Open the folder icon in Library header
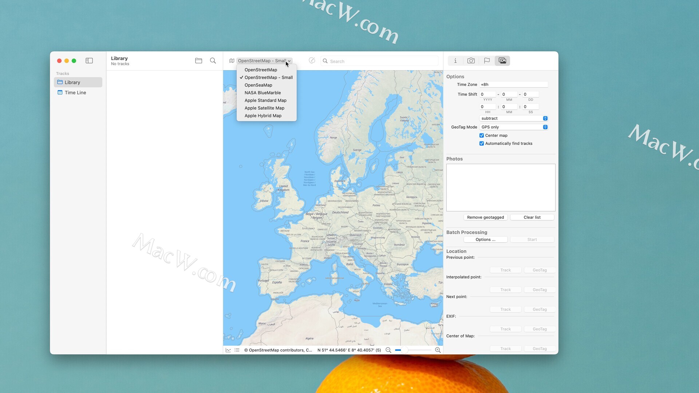699x393 pixels. pyautogui.click(x=198, y=61)
